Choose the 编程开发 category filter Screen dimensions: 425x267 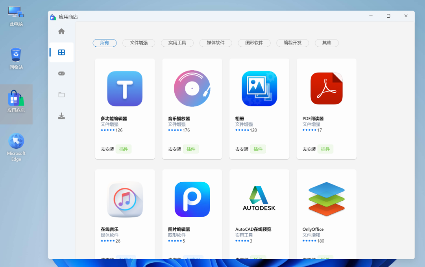pos(292,43)
